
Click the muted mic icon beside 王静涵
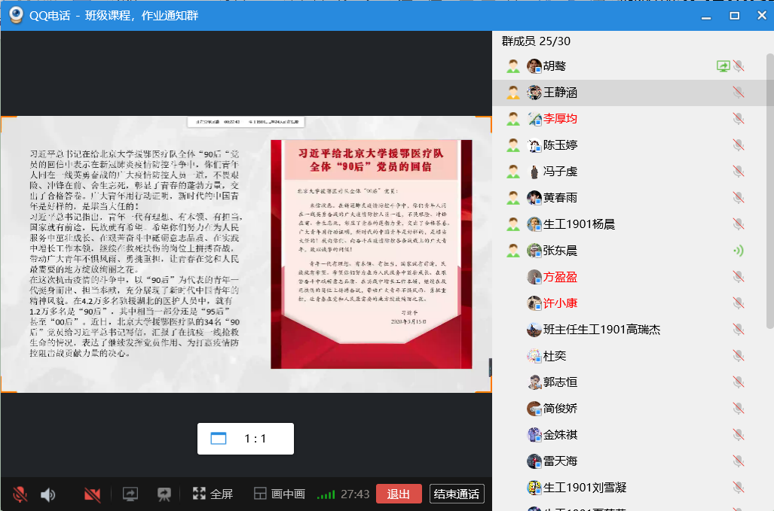click(739, 93)
